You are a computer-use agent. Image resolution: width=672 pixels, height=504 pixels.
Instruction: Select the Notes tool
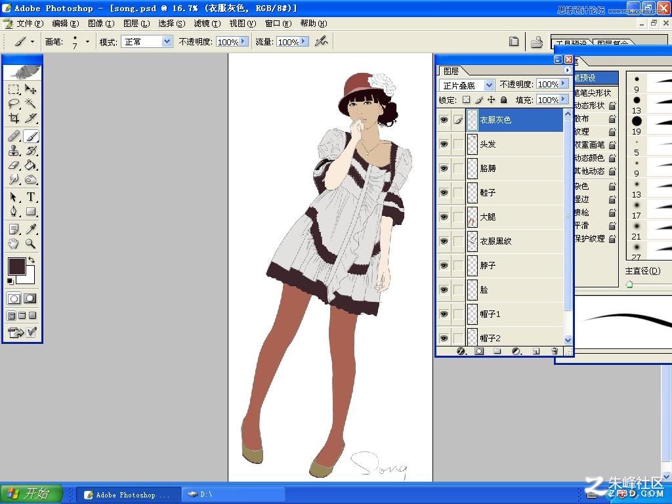14,229
